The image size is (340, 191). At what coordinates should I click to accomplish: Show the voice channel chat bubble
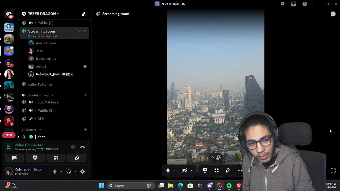point(333,14)
